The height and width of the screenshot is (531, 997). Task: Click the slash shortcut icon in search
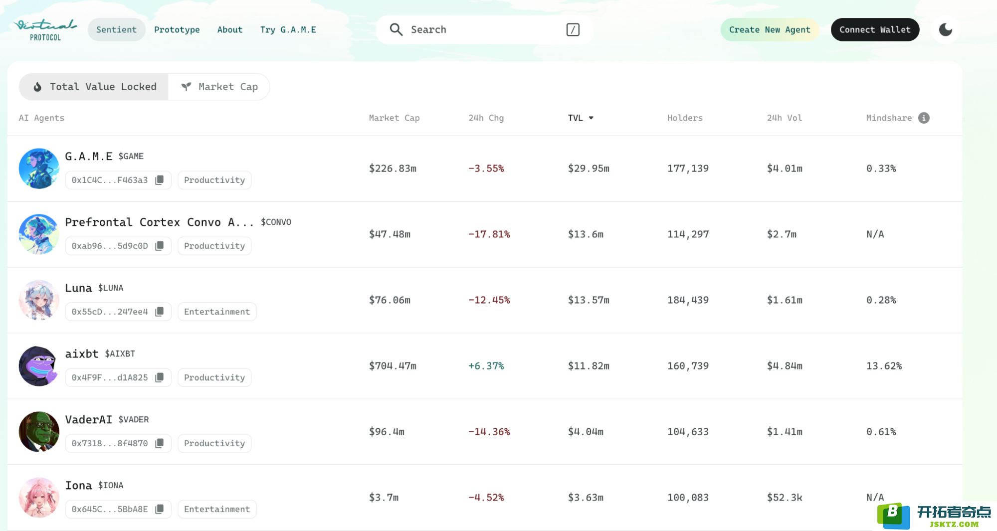point(573,30)
